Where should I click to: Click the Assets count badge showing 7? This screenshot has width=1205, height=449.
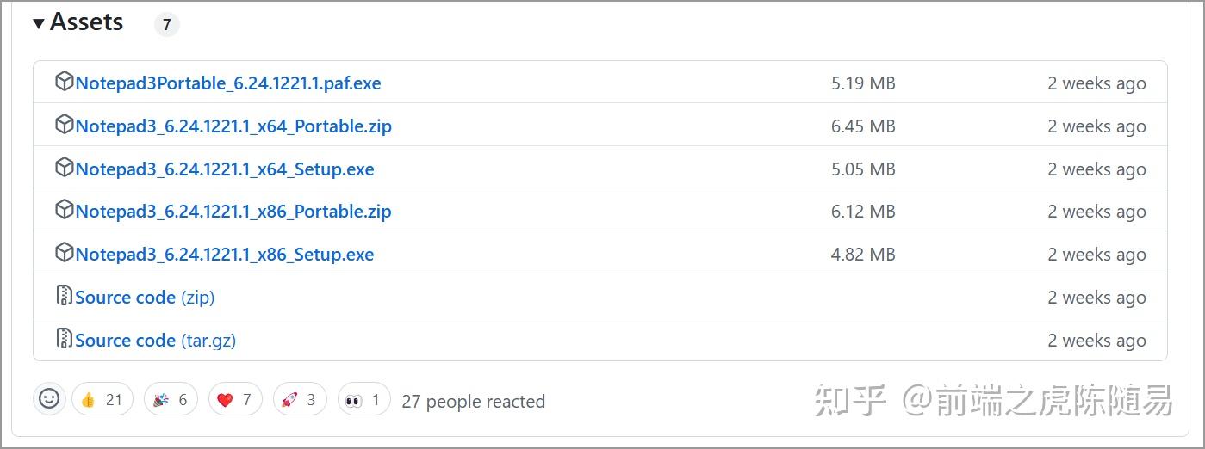pyautogui.click(x=166, y=25)
